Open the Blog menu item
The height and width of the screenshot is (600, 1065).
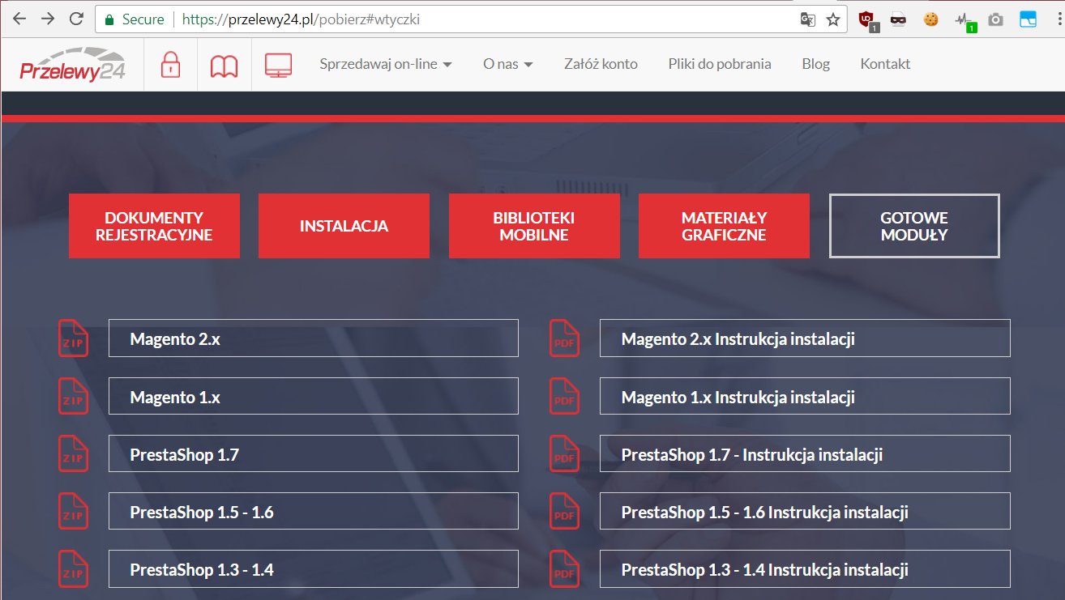click(815, 64)
